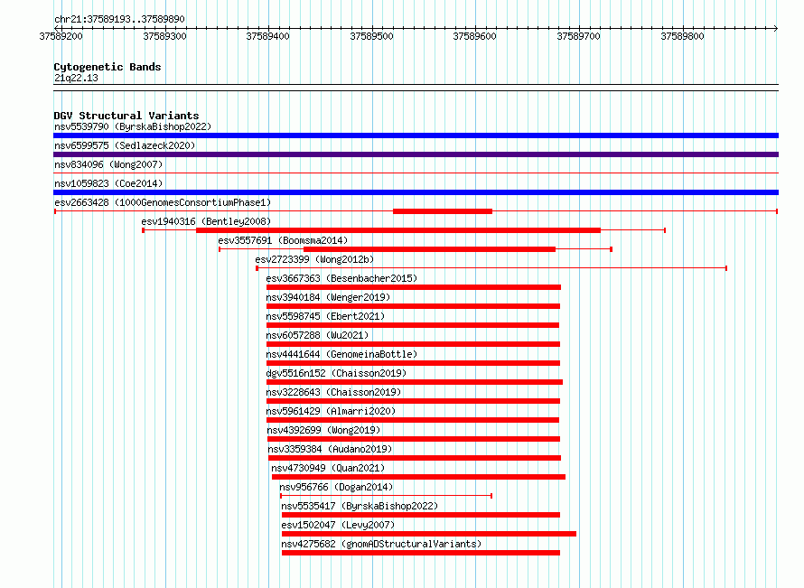
Task: Click the nsv4392699 (Wong2019) label
Action: (x=323, y=430)
